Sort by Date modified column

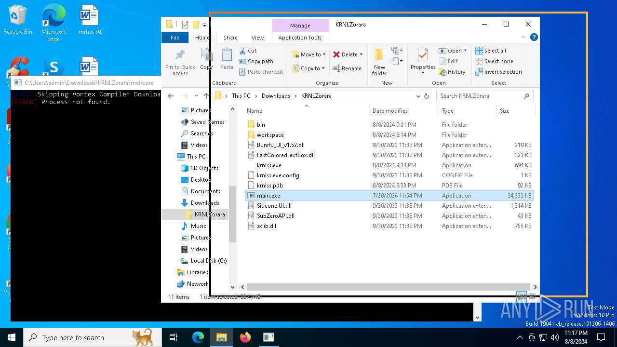coord(404,111)
